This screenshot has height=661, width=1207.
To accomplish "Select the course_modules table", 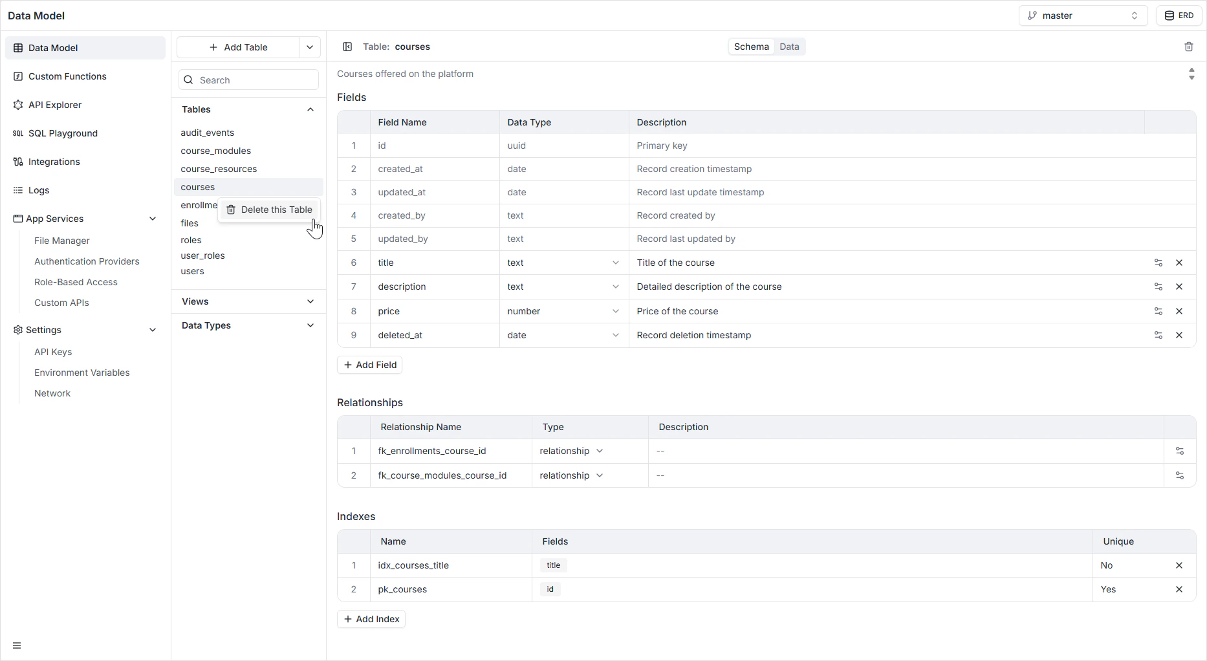I will [x=215, y=151].
